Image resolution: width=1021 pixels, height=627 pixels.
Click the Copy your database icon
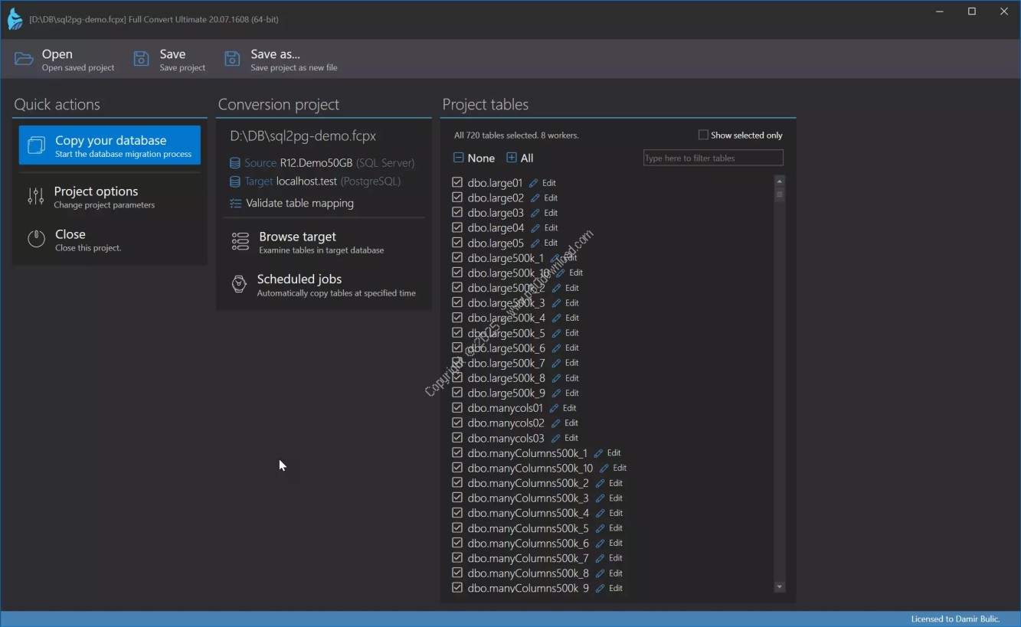tap(36, 145)
